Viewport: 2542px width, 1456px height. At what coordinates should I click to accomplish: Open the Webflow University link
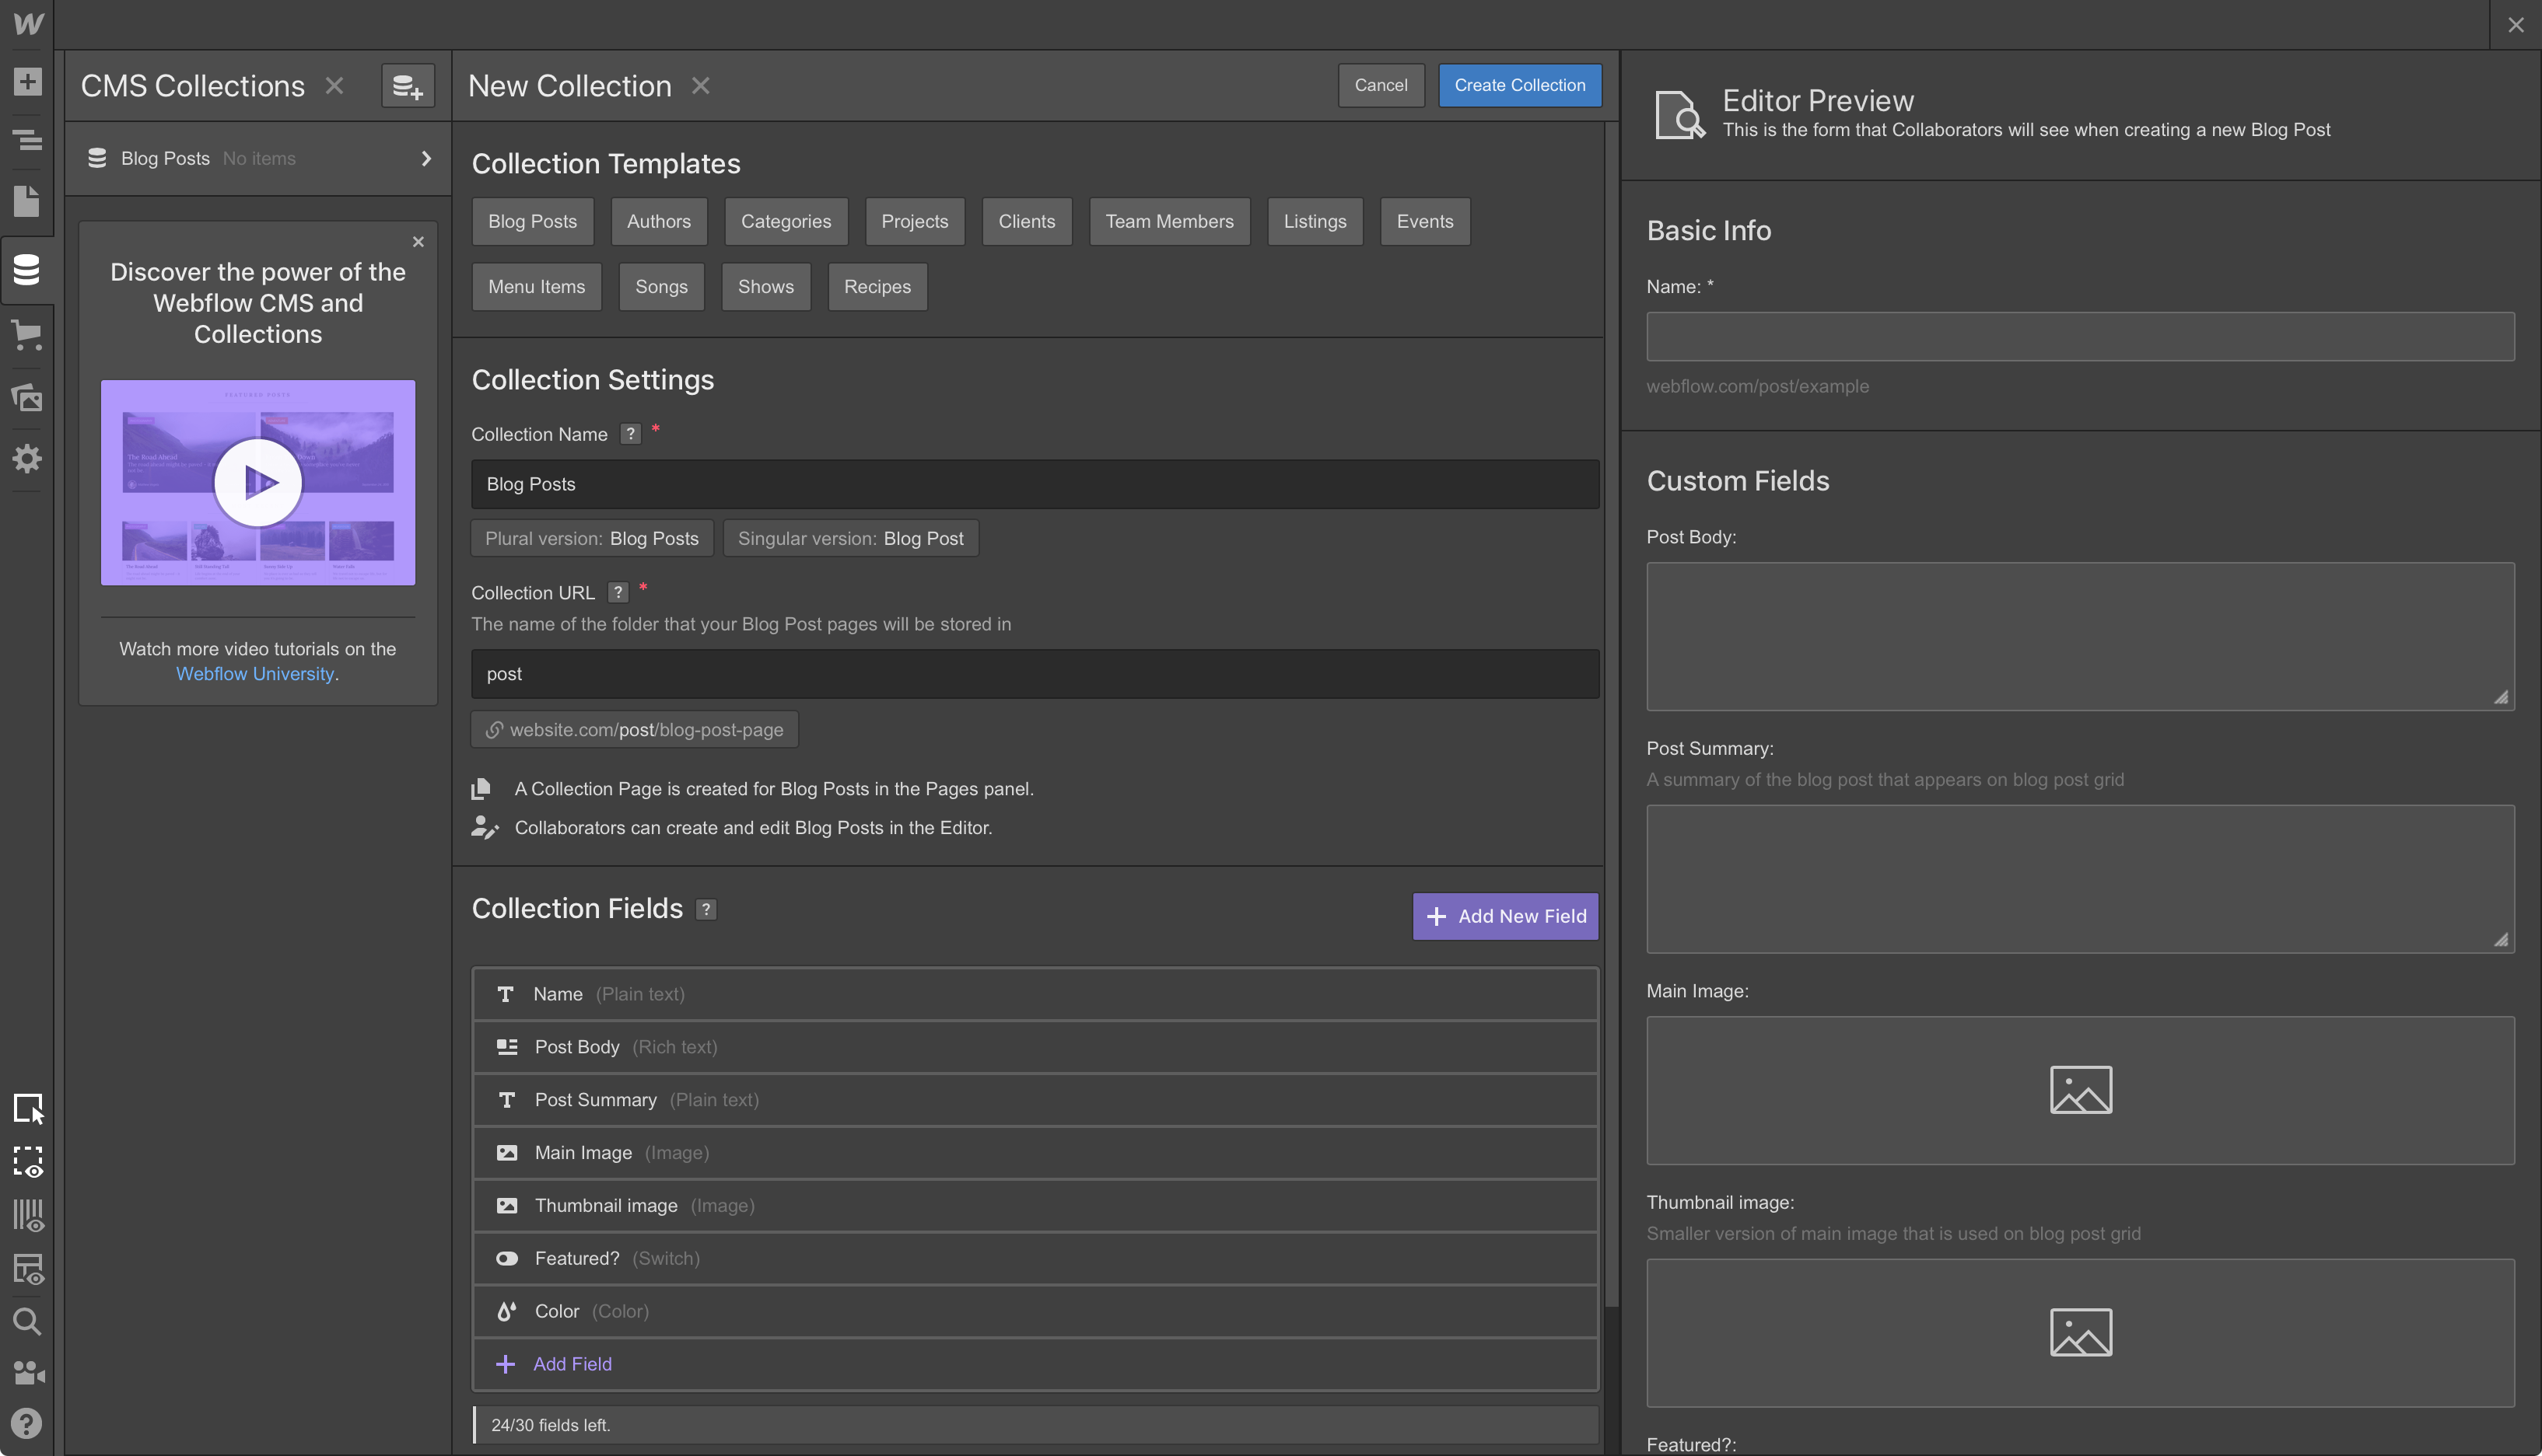click(254, 674)
